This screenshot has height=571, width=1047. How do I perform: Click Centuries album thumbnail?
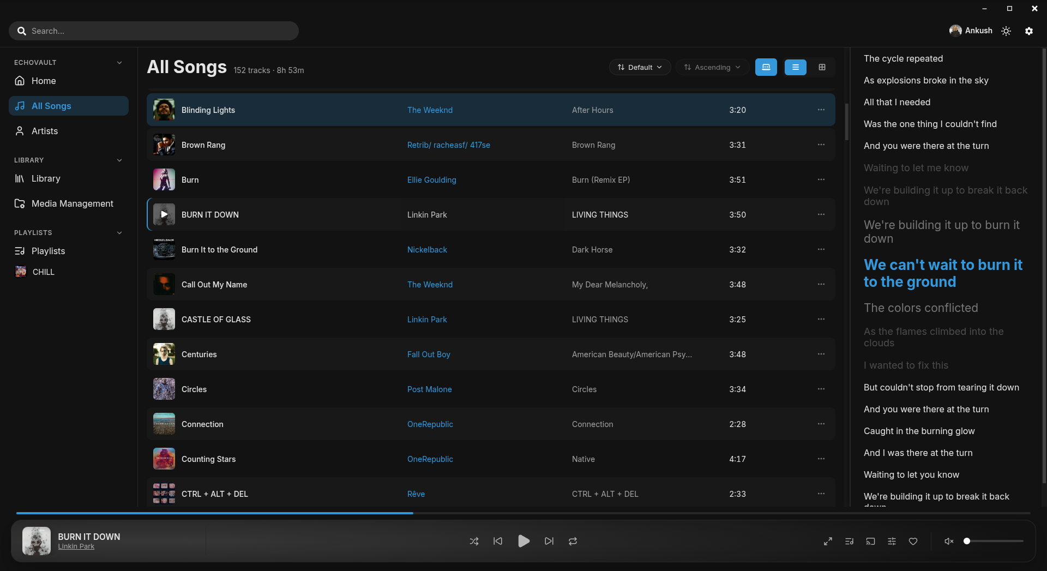(164, 354)
